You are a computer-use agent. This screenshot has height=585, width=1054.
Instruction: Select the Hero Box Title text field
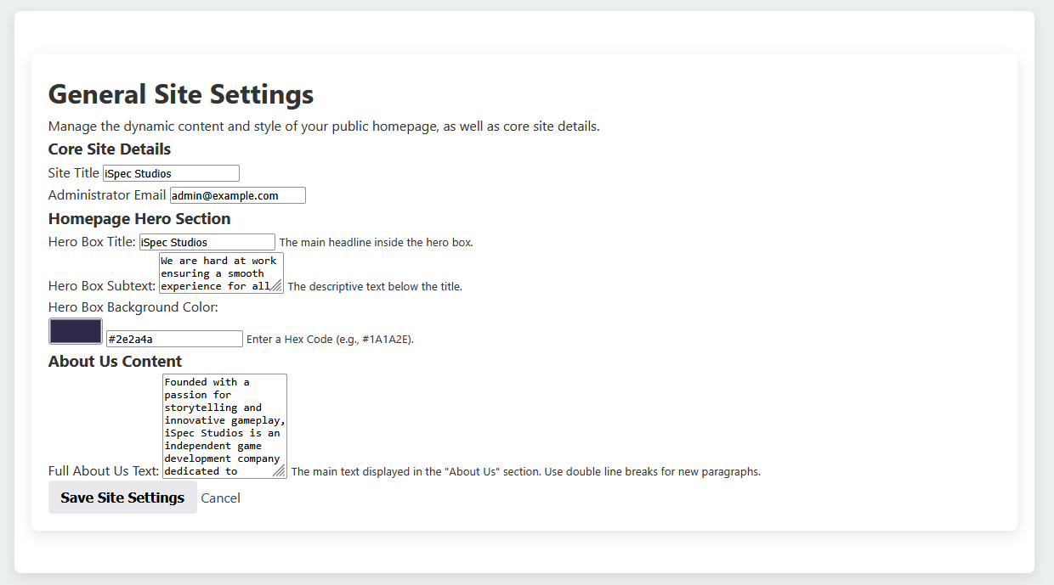(207, 242)
